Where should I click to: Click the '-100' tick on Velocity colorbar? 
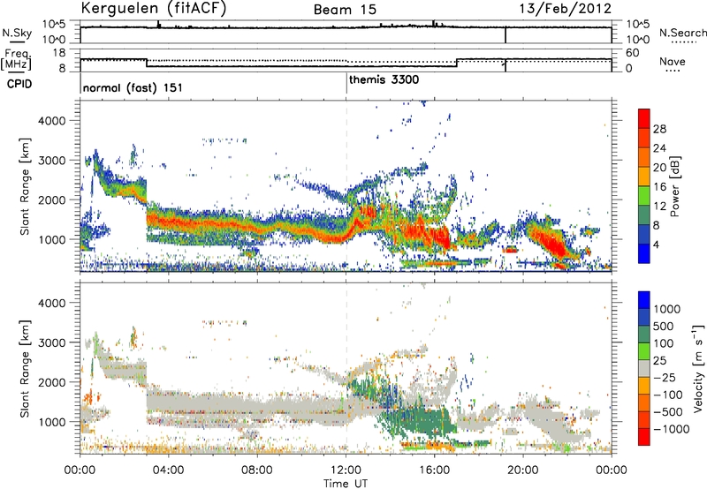668,395
